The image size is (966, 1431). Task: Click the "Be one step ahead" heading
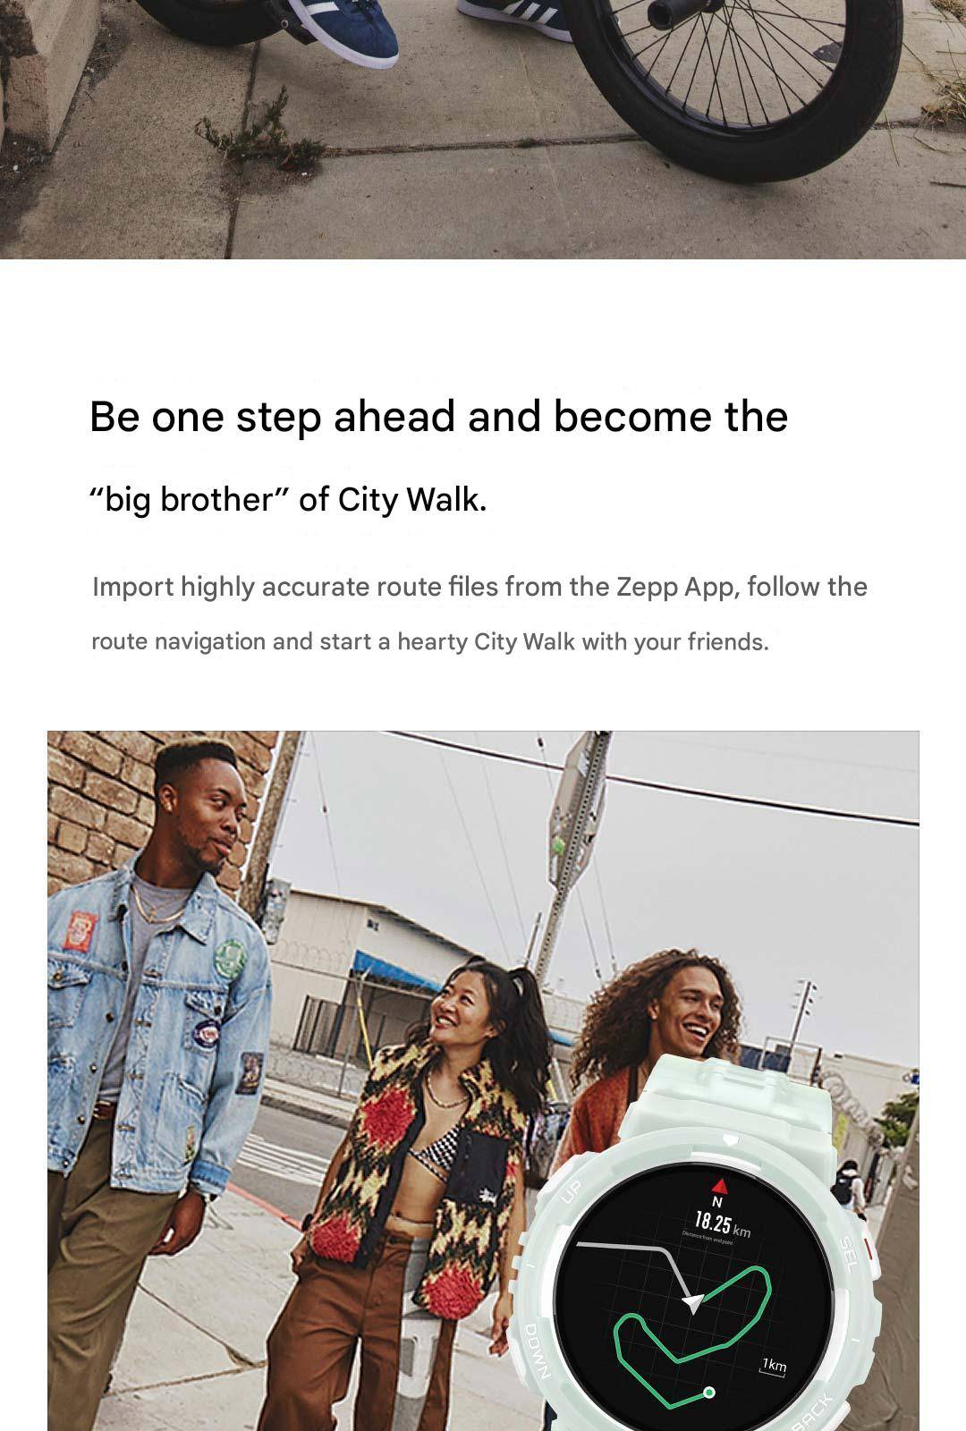(x=438, y=417)
